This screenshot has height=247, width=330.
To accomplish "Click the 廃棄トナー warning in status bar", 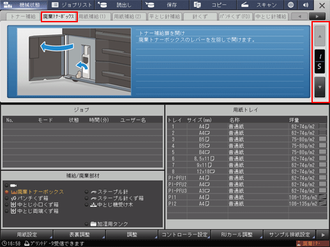I will 312,243.
